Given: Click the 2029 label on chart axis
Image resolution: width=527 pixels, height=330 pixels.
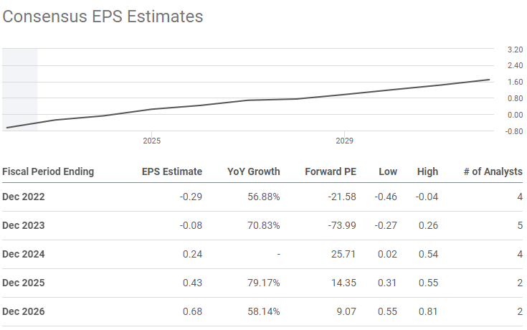Looking at the screenshot, I should click(344, 141).
